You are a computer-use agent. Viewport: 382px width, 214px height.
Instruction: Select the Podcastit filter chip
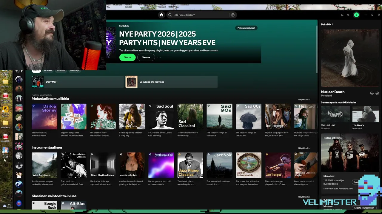tap(61, 71)
